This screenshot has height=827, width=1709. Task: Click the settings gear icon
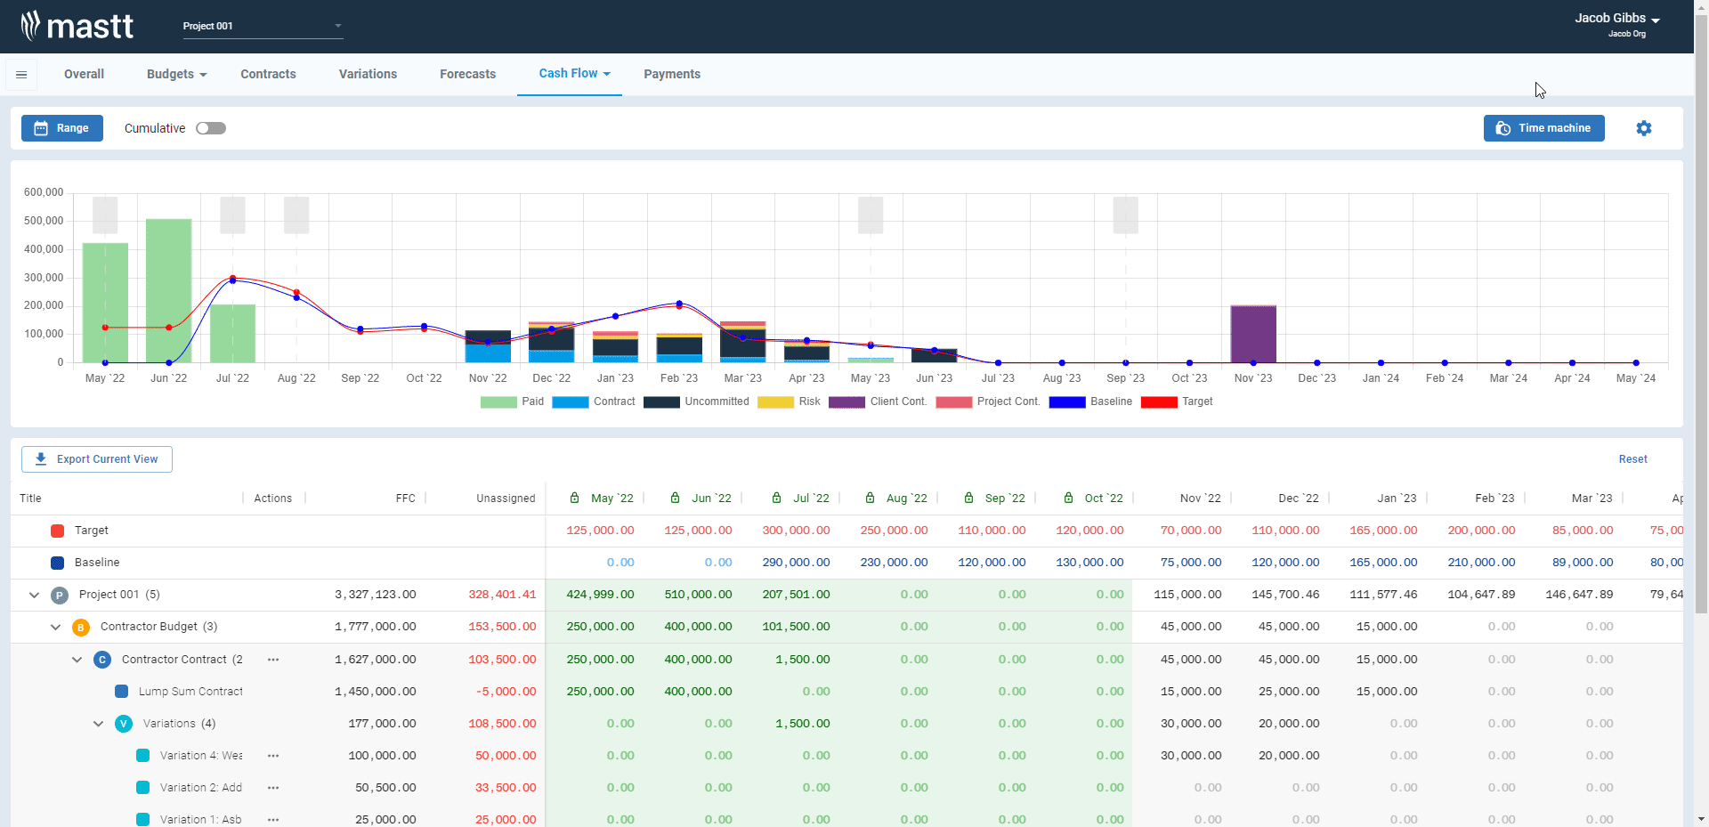tap(1644, 128)
